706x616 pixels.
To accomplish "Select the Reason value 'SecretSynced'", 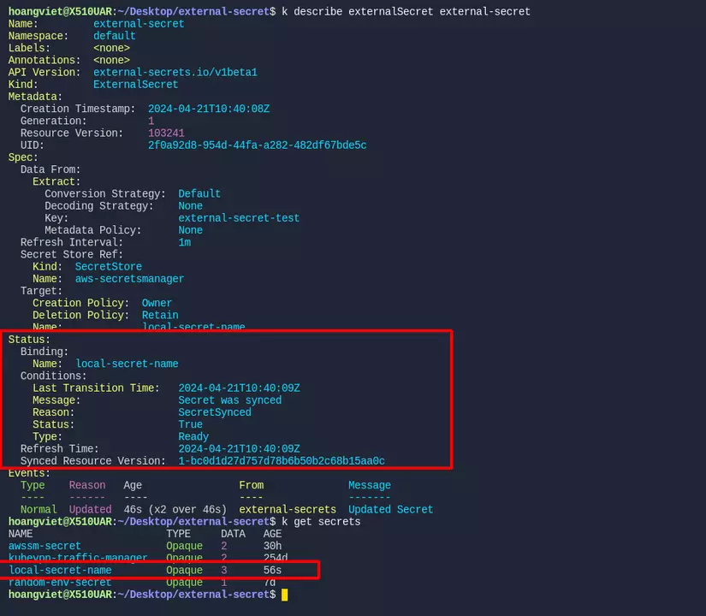I will click(215, 412).
